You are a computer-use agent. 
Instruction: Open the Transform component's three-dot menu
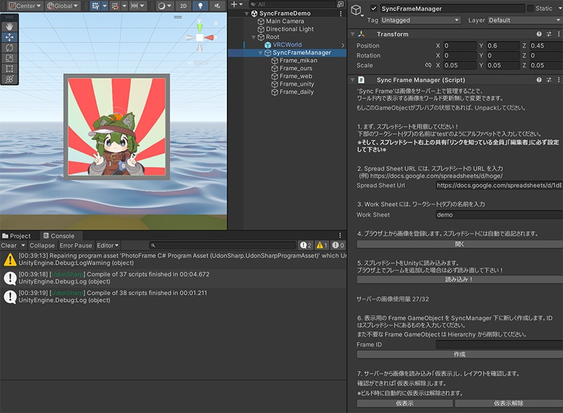pos(560,33)
